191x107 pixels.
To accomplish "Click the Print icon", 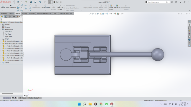I will [x=35, y=2].
